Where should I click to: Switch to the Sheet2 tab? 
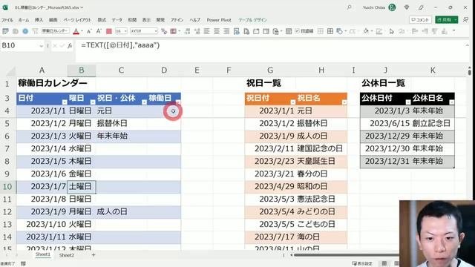[67, 255]
